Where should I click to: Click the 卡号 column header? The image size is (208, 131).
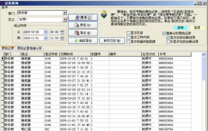pos(175,54)
